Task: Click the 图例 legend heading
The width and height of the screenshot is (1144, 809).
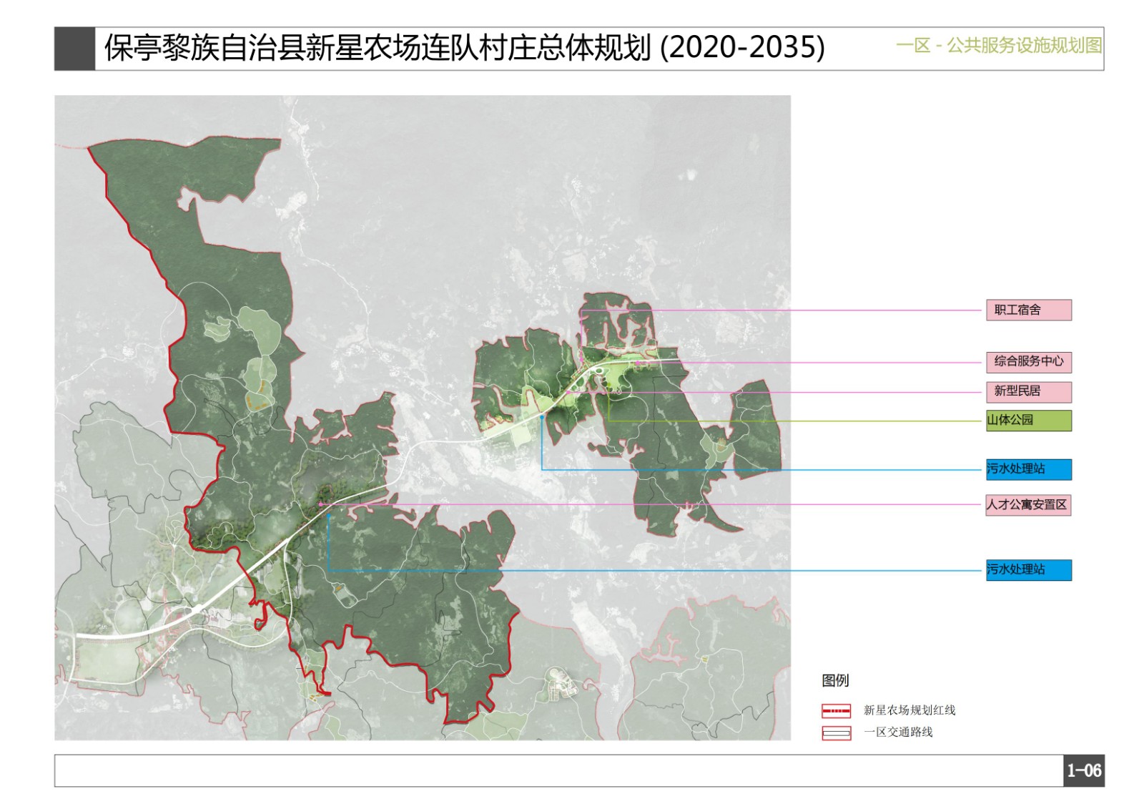Action: coord(835,680)
